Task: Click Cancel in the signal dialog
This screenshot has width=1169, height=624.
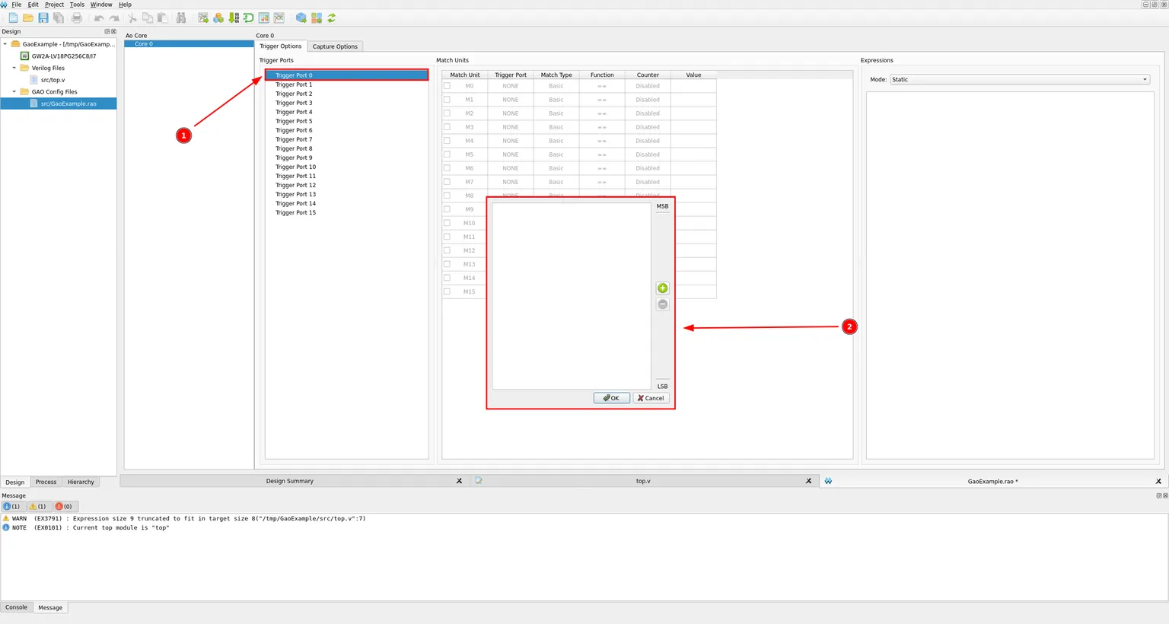Action: pyautogui.click(x=651, y=398)
